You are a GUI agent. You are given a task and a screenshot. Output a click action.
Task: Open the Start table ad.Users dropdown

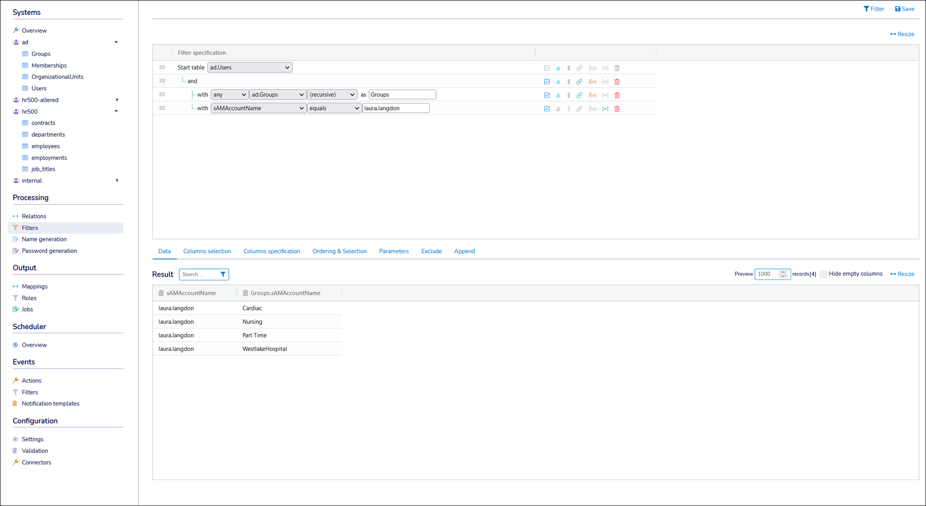click(250, 67)
